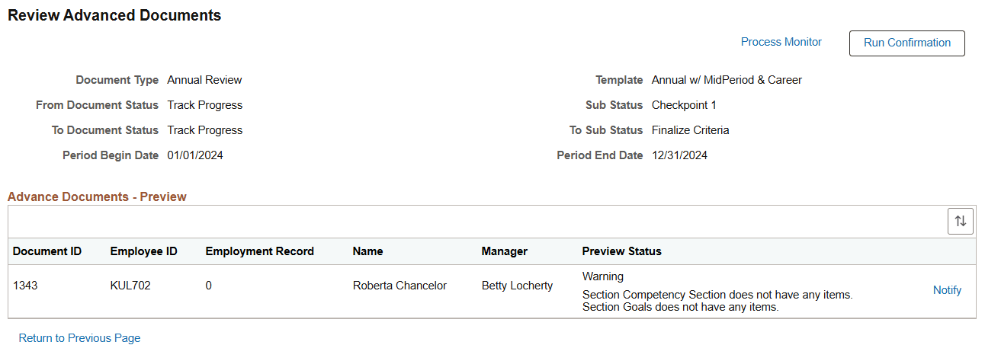This screenshot has height=361, width=985.
Task: Select document ID 1343 cell
Action: click(x=25, y=286)
